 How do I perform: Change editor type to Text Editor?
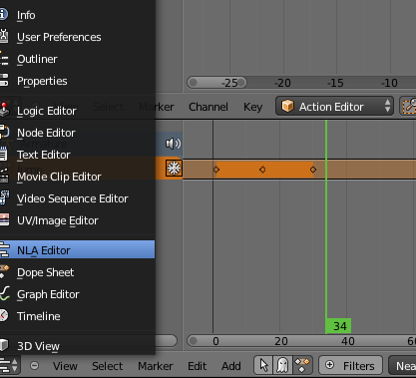77,155
